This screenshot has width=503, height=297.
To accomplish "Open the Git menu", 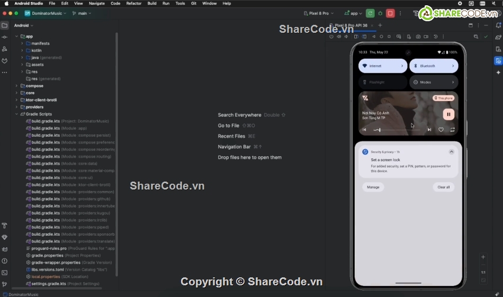I will pos(194,3).
